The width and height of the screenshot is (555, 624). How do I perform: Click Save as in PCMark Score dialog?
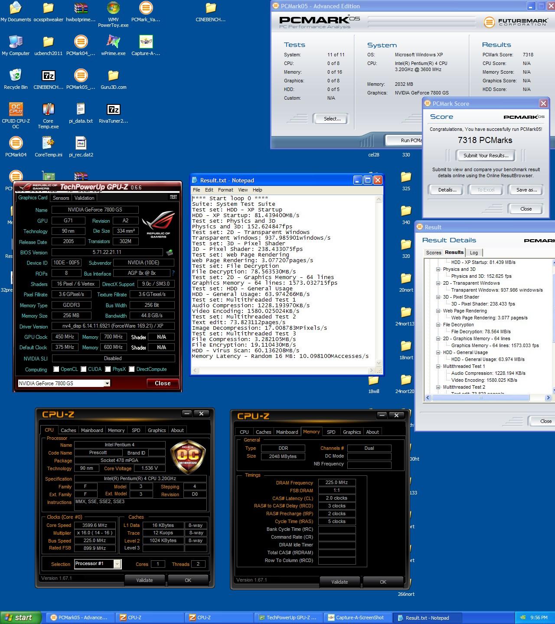527,190
